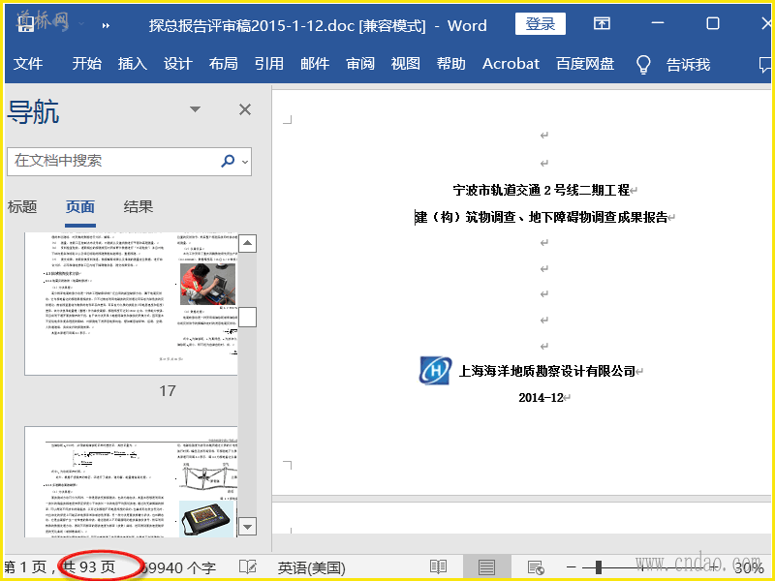Click the text 上海海洋地质勘察设计有限公司
This screenshot has height=581, width=775.
(x=547, y=371)
